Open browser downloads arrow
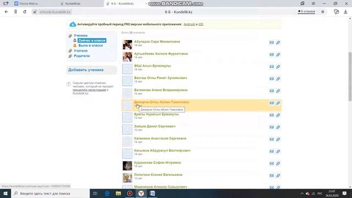This screenshot has height=198, width=352. [345, 12]
